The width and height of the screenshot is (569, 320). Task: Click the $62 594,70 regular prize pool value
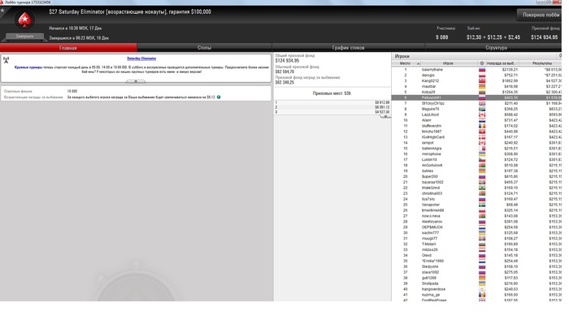284,71
